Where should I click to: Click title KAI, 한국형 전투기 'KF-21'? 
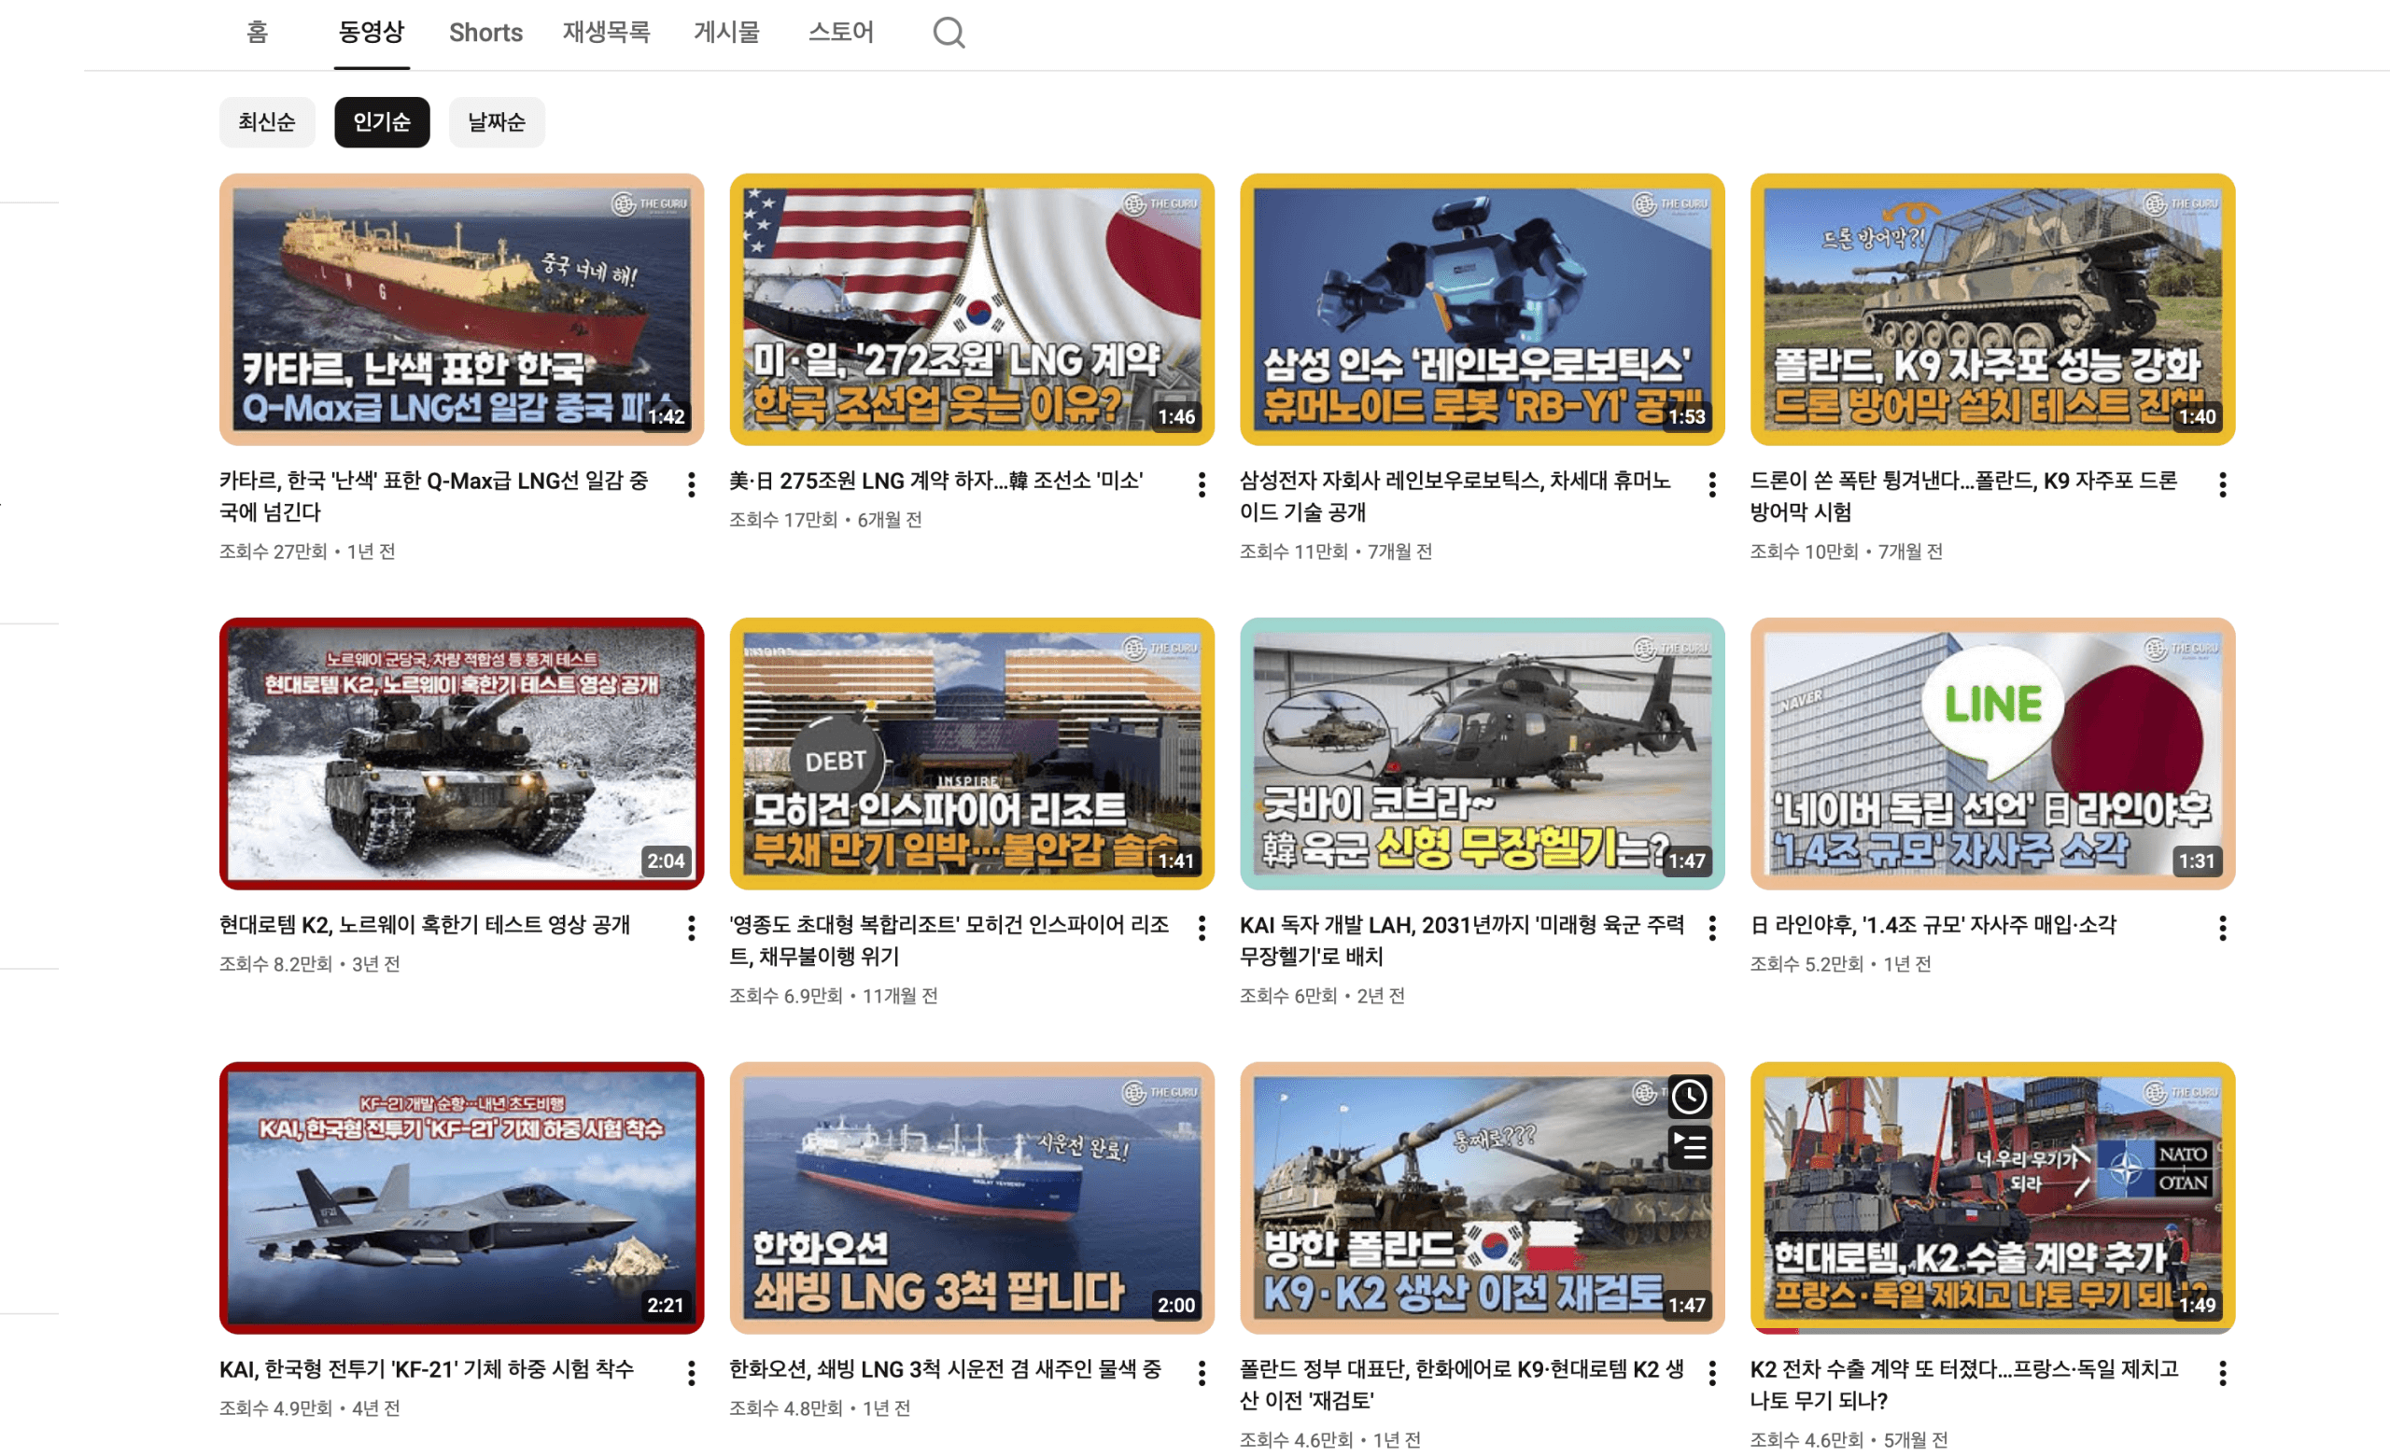(x=427, y=1369)
